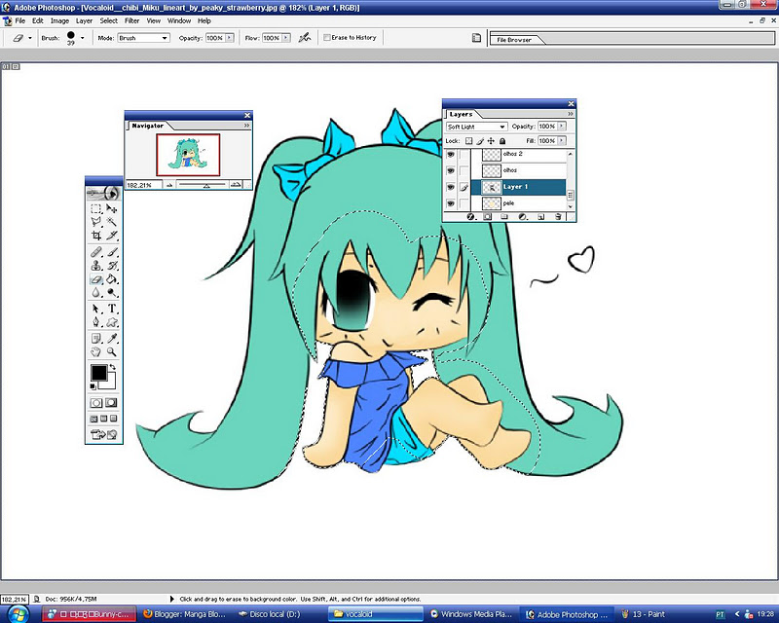The image size is (779, 623).
Task: Click the Create new layer icon
Action: tap(541, 217)
